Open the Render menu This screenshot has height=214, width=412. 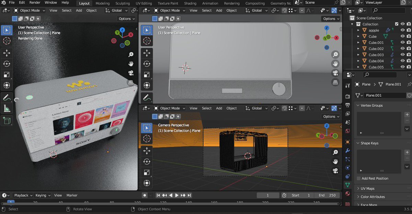(x=35, y=2)
